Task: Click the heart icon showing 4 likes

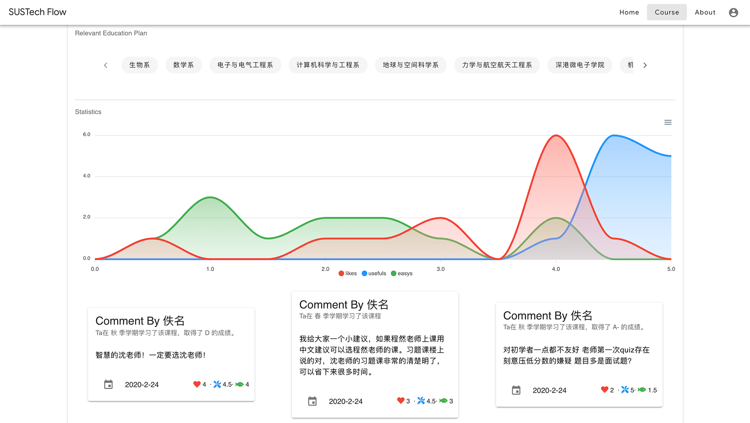Action: pos(196,384)
